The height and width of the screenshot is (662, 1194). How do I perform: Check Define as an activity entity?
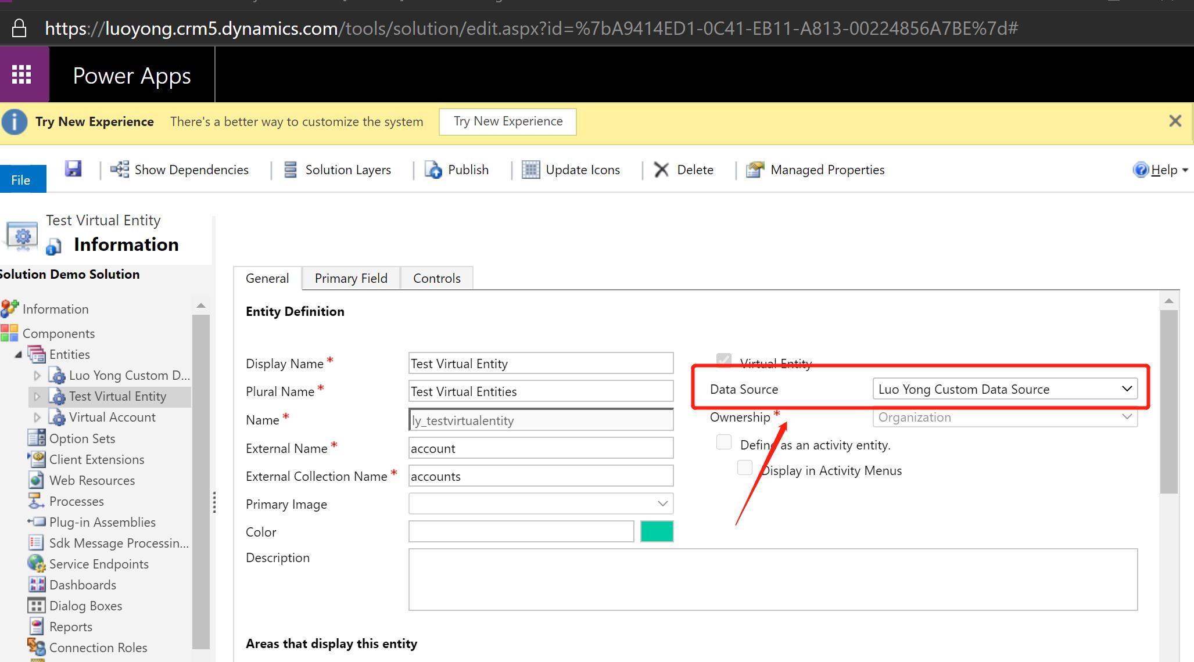click(x=724, y=442)
